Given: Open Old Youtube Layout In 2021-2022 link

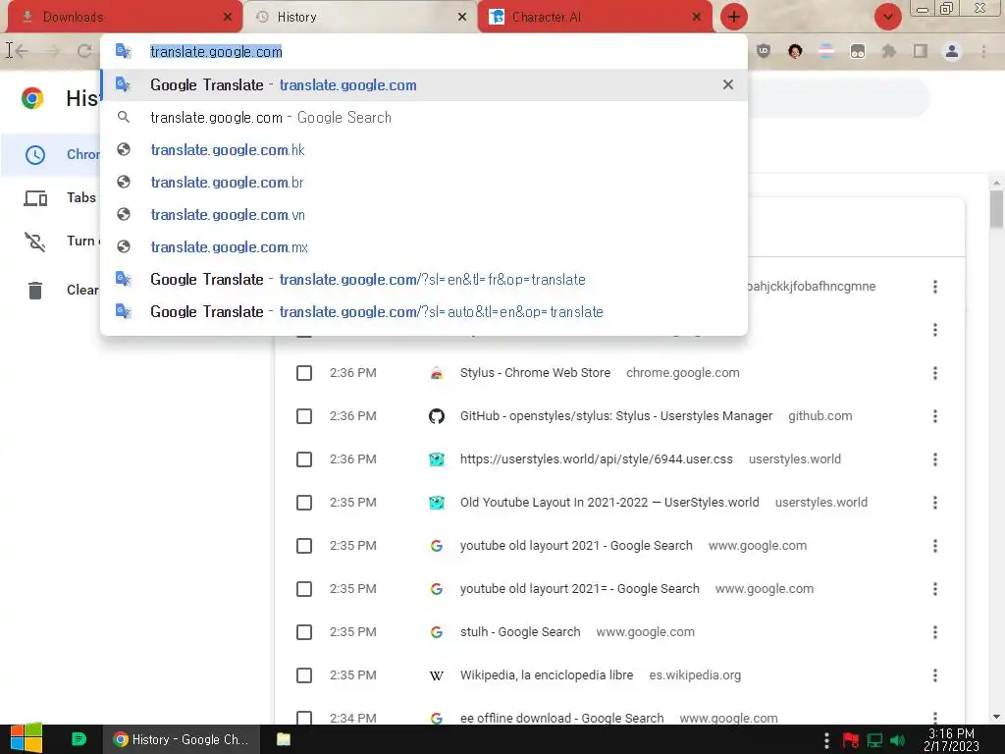Looking at the screenshot, I should pyautogui.click(x=609, y=502).
